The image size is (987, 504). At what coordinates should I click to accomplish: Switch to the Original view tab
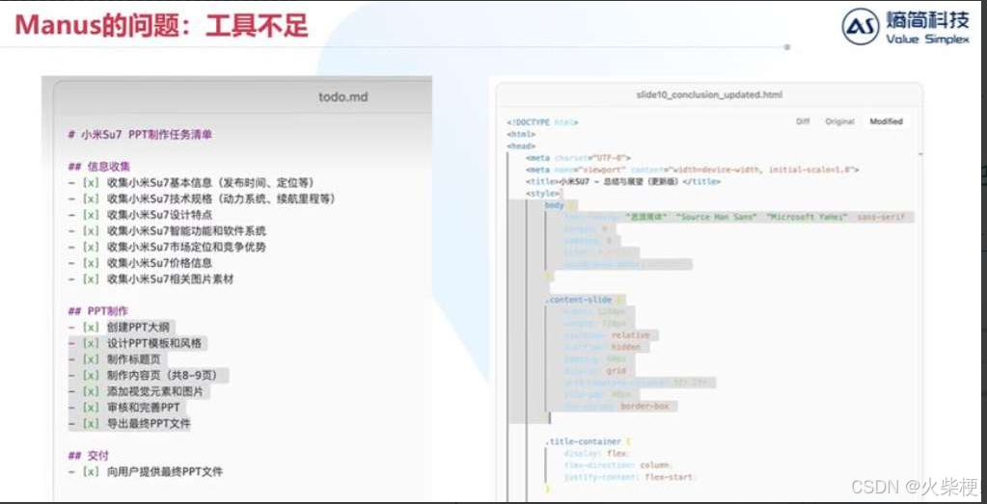coord(839,122)
